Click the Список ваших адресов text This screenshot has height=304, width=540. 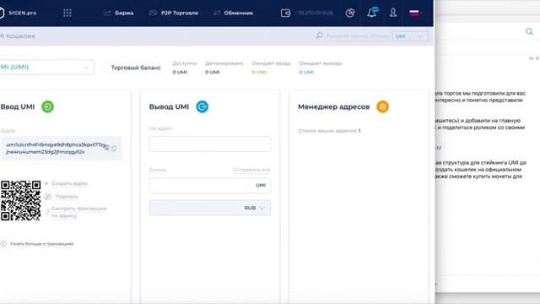[329, 131]
